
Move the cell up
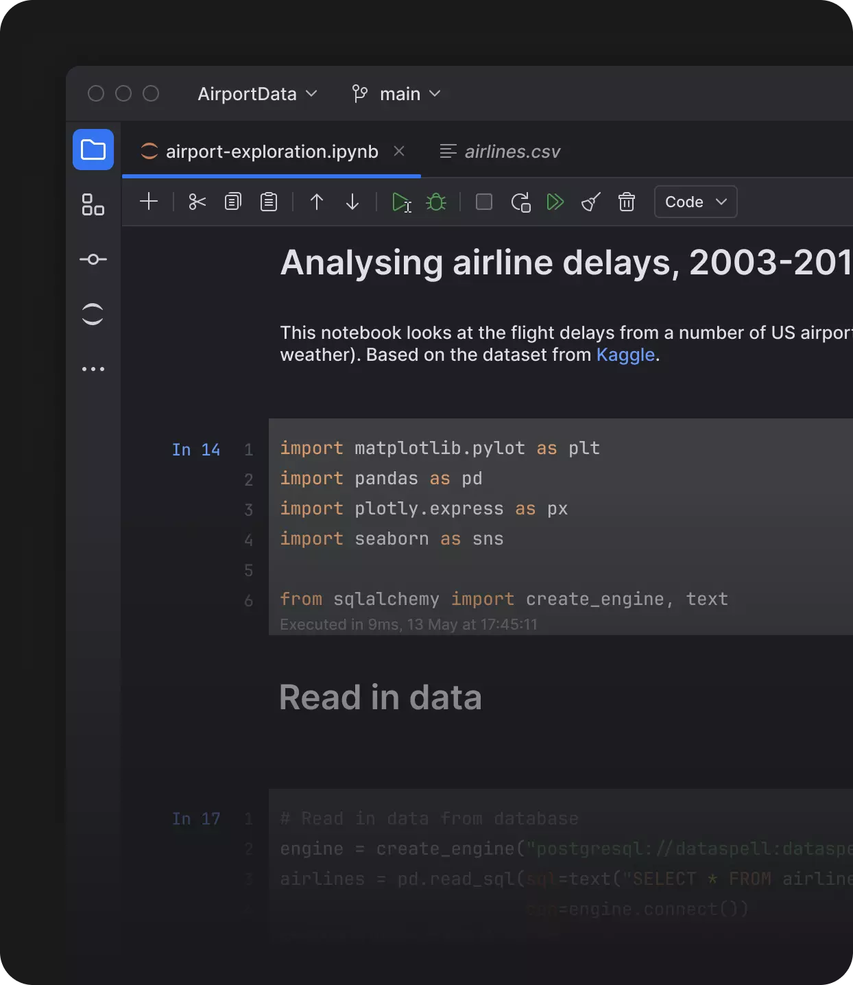(x=316, y=202)
